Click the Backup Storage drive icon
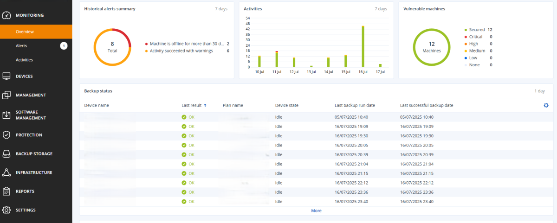This screenshot has width=557, height=223. 6,154
